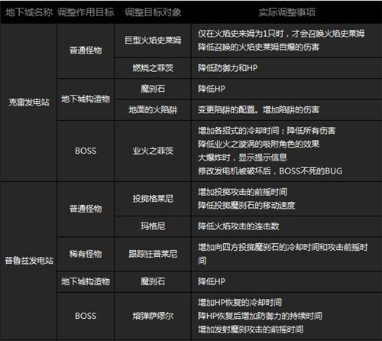Click the '巨型火焰史莱姆' cell
This screenshot has height=341, width=382.
pos(153,40)
